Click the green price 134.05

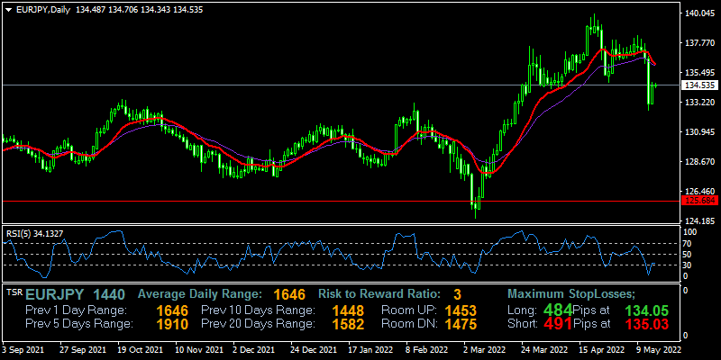tap(646, 310)
